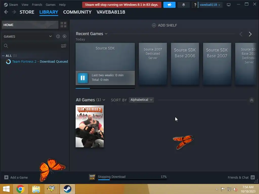Open the Friends menu
The image size is (259, 194).
tap(37, 5)
